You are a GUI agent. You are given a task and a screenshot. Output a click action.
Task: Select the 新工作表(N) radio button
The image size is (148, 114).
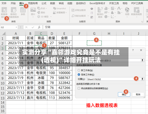pyautogui.click(x=79, y=70)
